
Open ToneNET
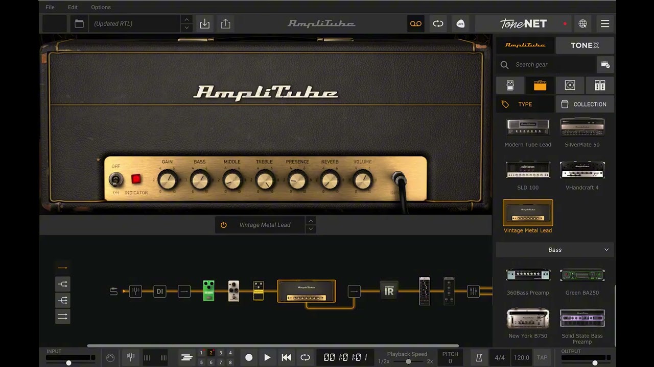[524, 23]
